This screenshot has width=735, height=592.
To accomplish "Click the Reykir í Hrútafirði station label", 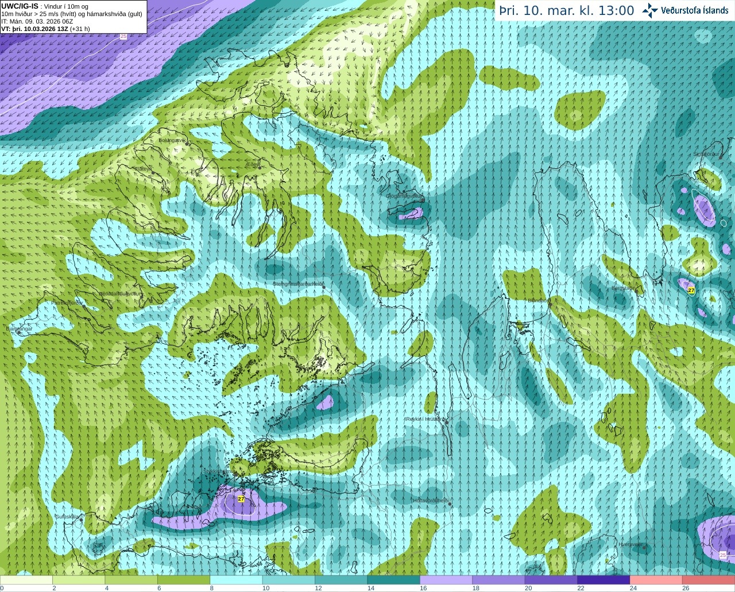I will point(425,420).
